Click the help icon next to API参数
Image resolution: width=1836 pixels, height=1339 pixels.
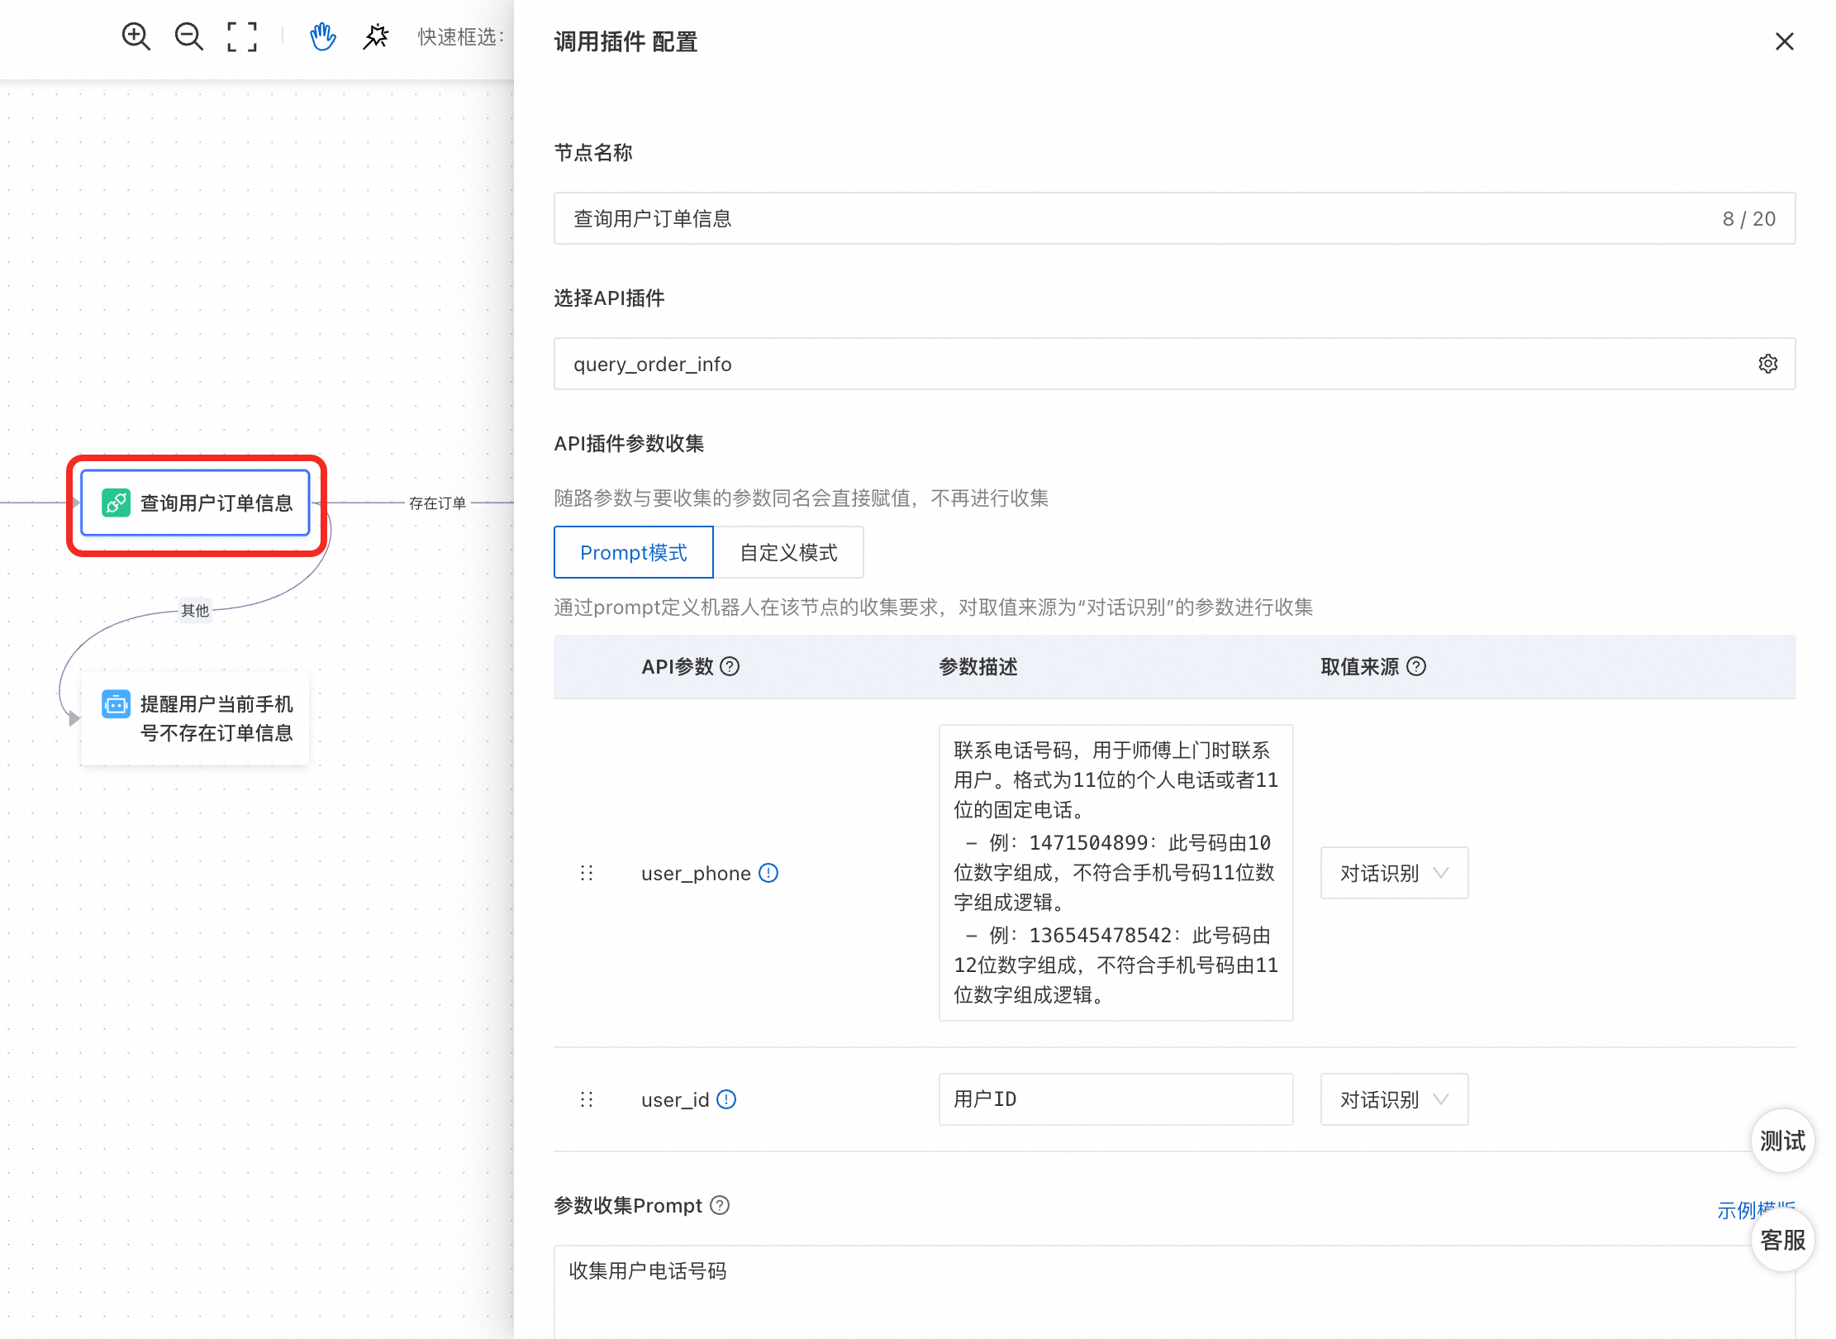(730, 666)
